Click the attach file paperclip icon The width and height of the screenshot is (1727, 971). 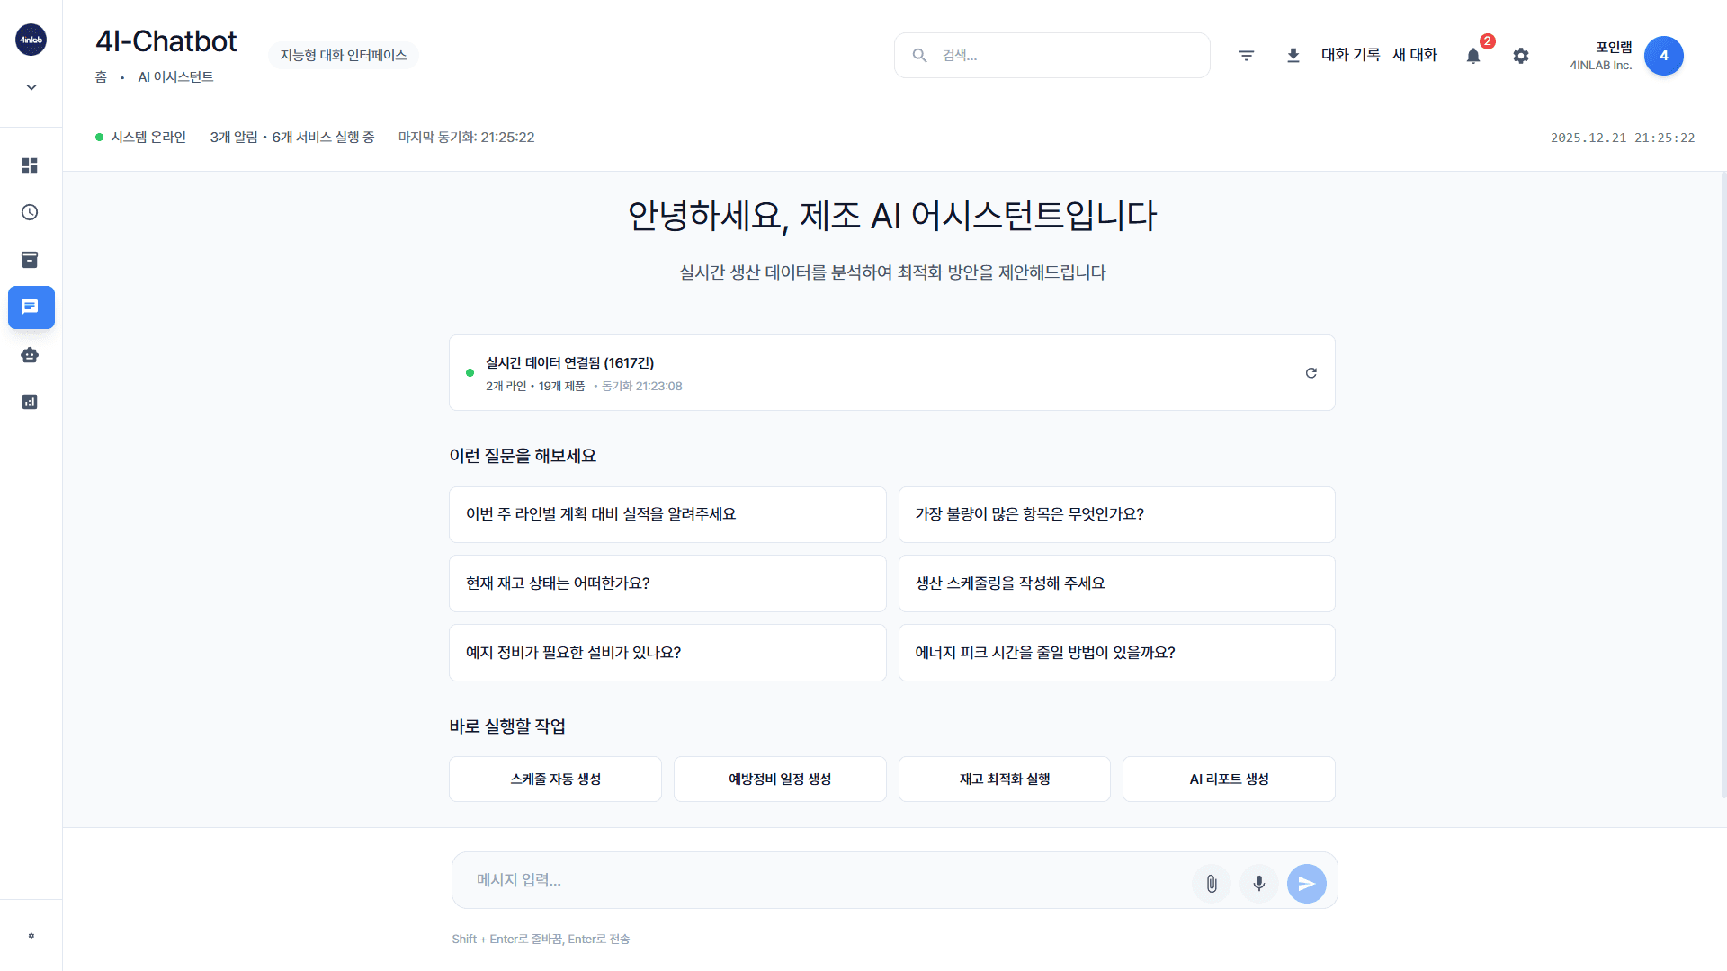point(1212,884)
